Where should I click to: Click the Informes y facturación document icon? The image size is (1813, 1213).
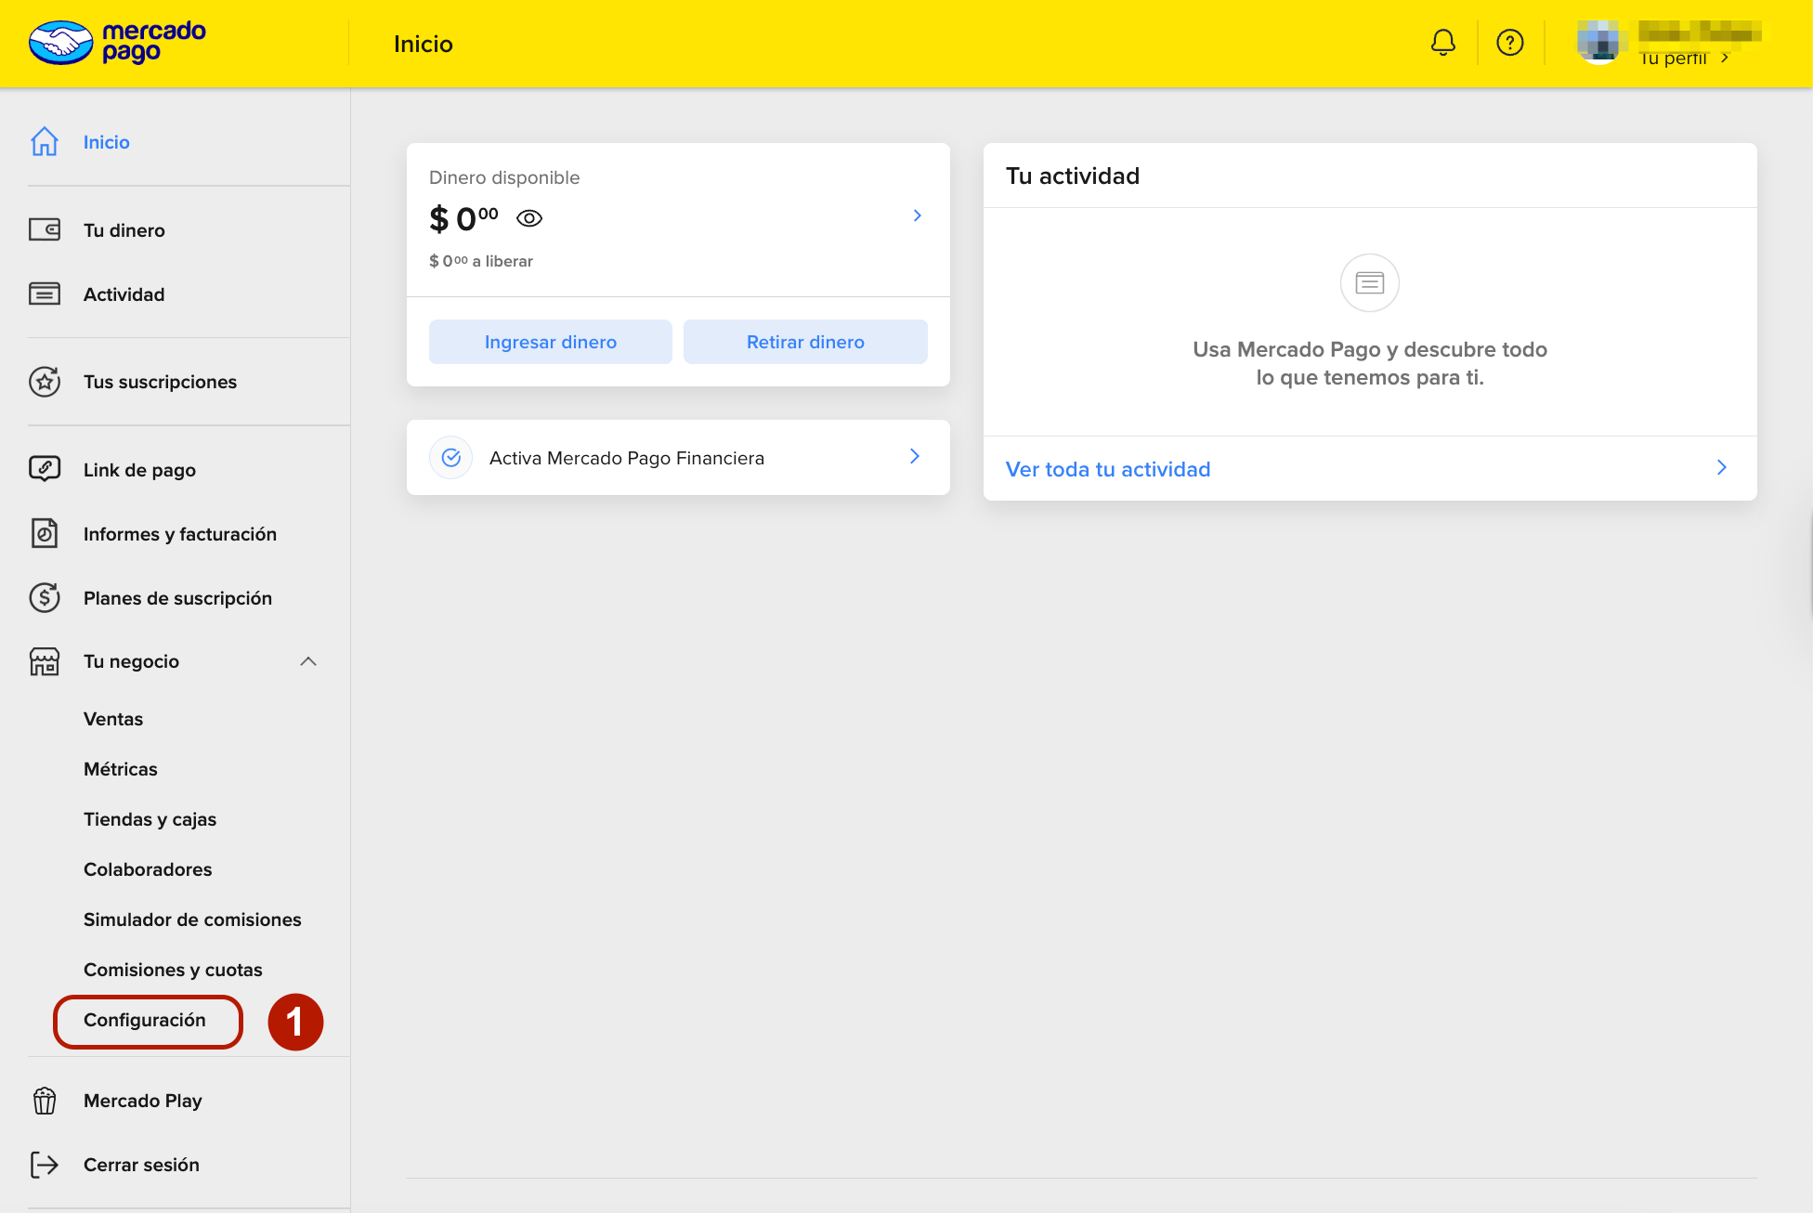[x=45, y=533]
